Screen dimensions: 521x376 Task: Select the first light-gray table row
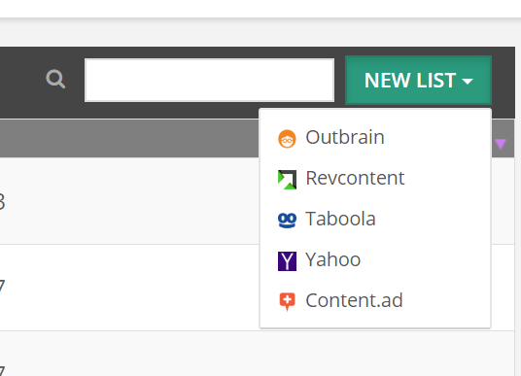pyautogui.click(x=129, y=201)
